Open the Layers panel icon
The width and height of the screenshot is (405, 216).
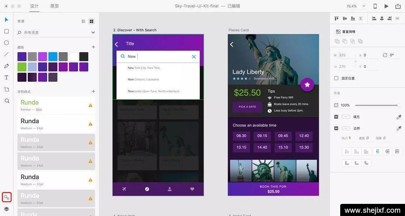coord(6,209)
